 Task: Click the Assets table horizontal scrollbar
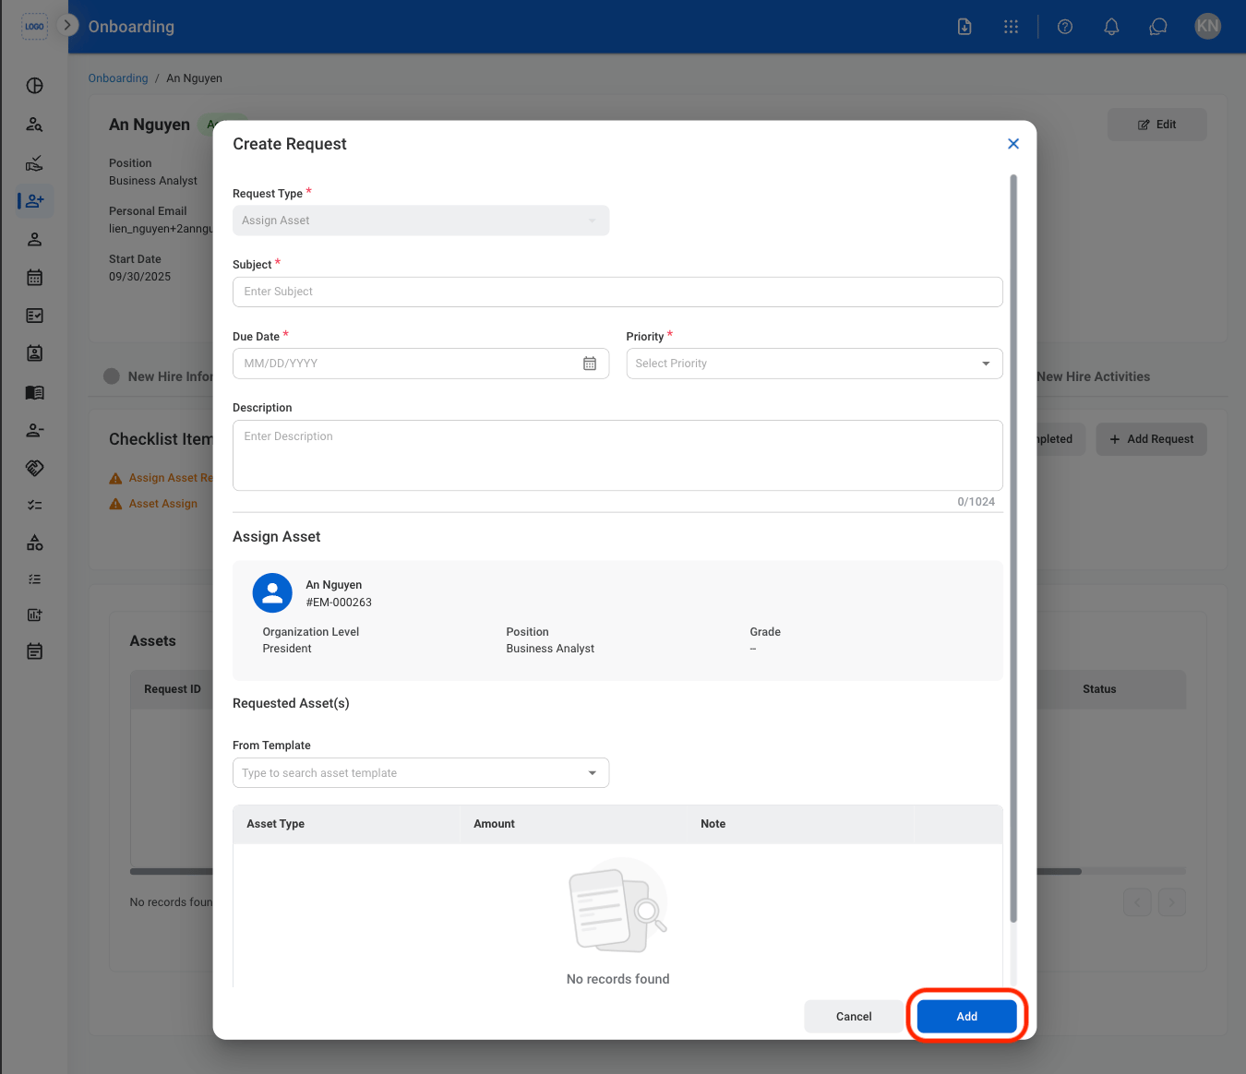(1060, 871)
